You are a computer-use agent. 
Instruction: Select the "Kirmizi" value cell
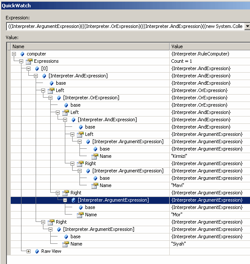(x=210, y=156)
